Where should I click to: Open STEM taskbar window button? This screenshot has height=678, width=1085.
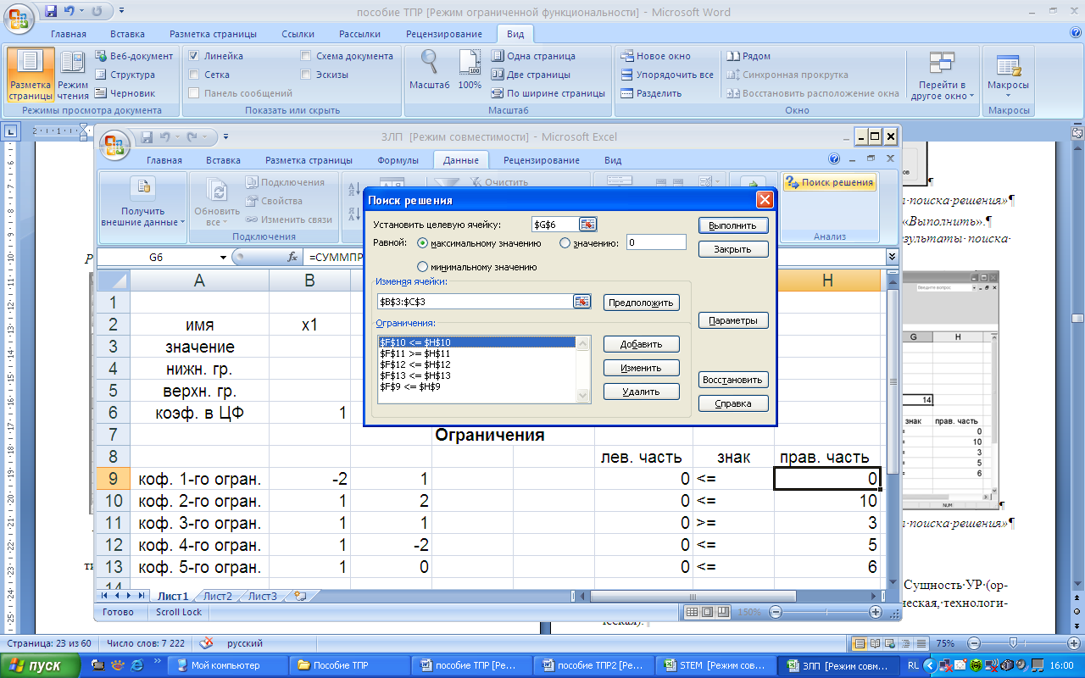[x=716, y=665]
